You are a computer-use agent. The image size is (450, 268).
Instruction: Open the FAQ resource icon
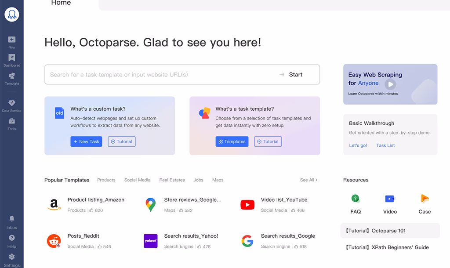click(x=356, y=199)
